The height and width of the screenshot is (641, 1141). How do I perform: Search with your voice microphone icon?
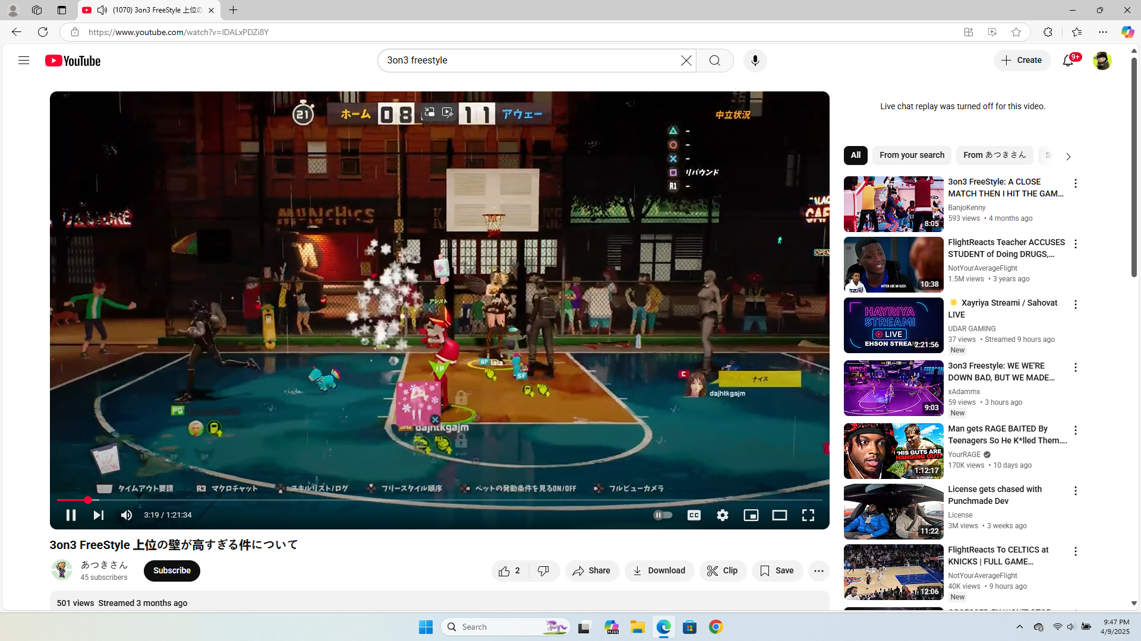pyautogui.click(x=755, y=61)
